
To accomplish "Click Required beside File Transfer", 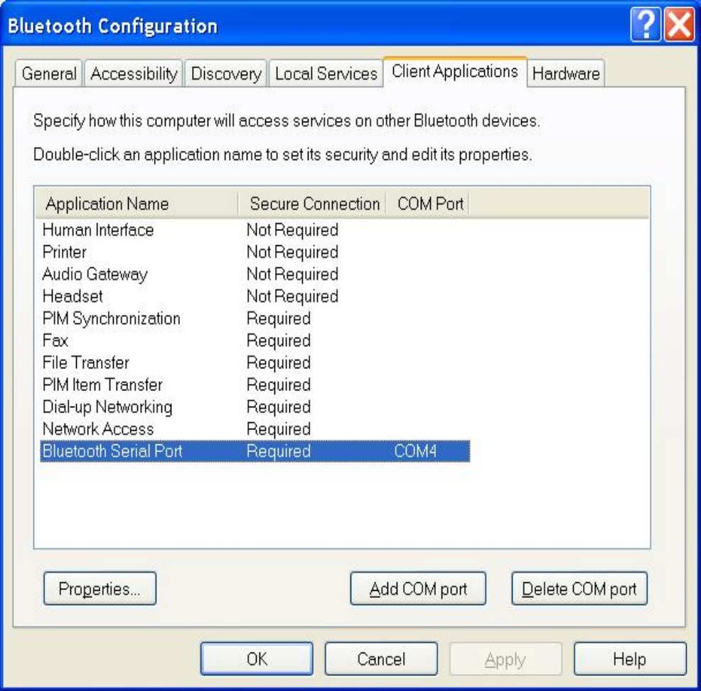I will coord(279,363).
